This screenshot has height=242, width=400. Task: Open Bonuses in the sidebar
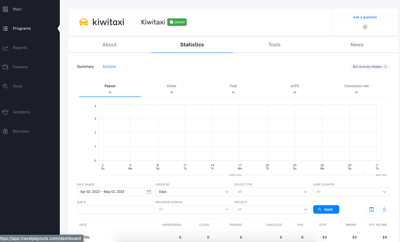21,131
